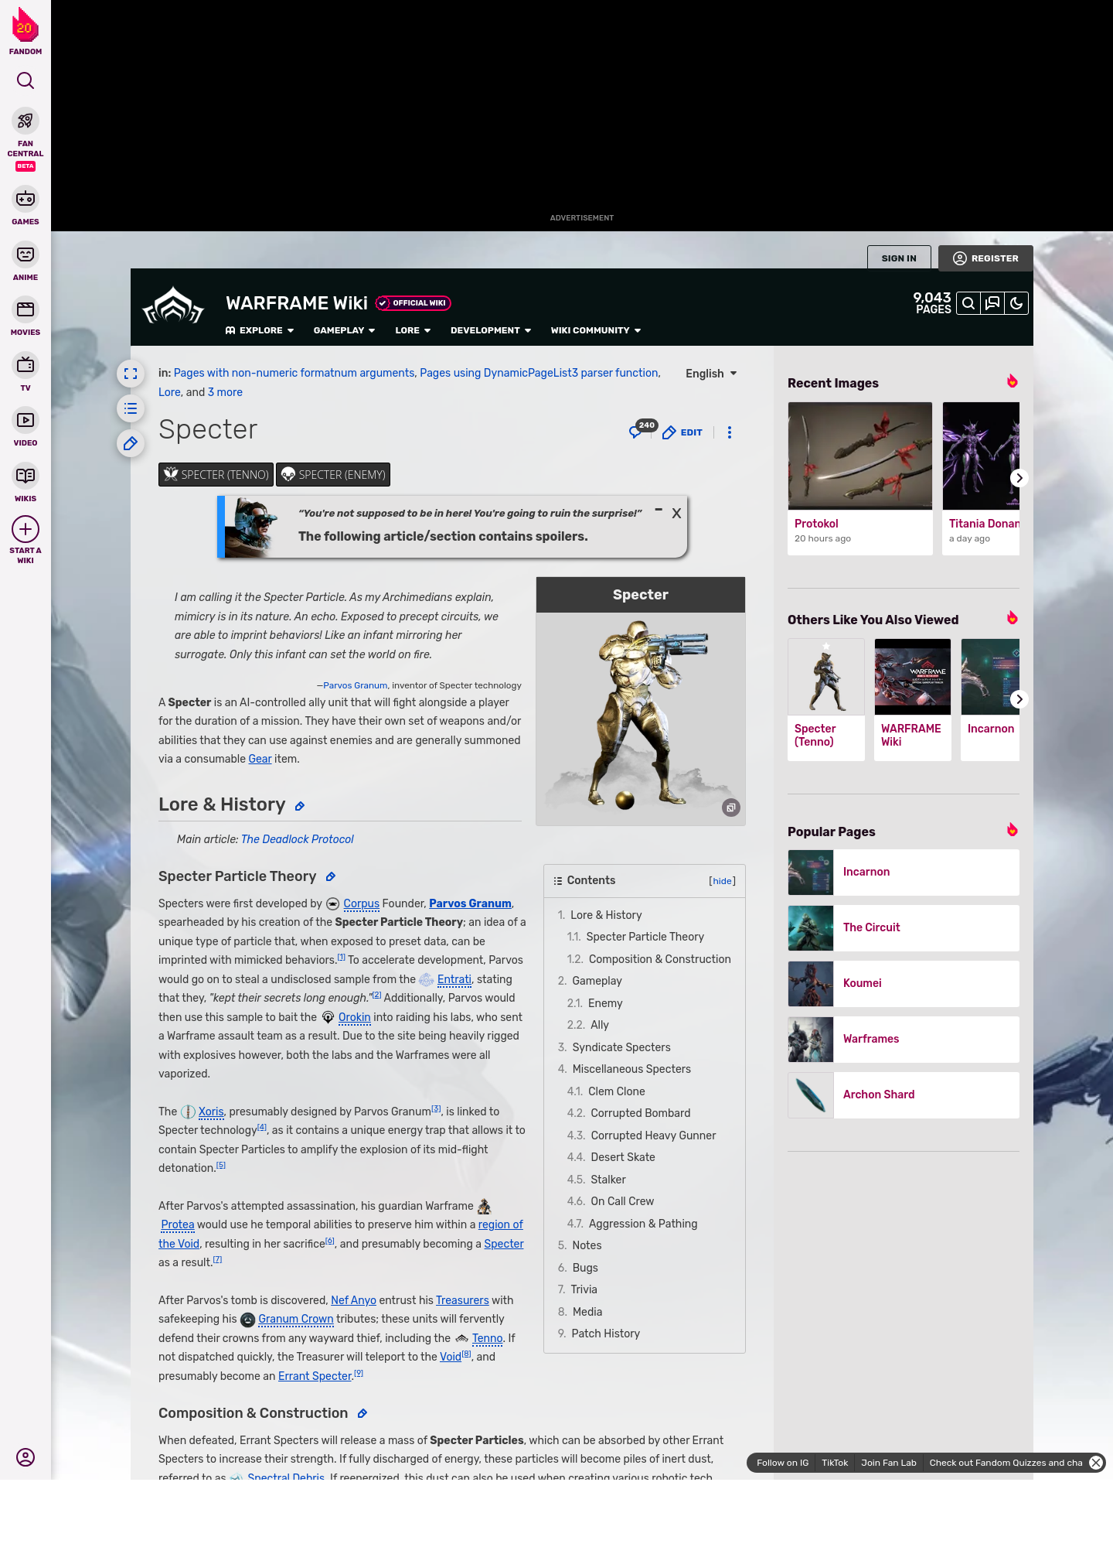Viewport: 1113px width, 1547px height.
Task: Edit the Lore & History section
Action: 300,806
